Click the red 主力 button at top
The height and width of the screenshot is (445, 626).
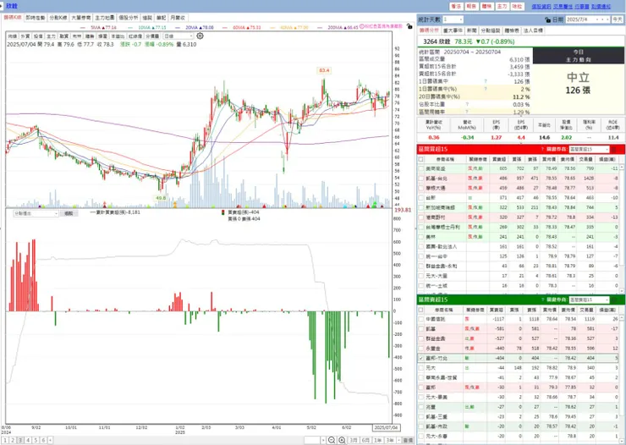coord(502,7)
